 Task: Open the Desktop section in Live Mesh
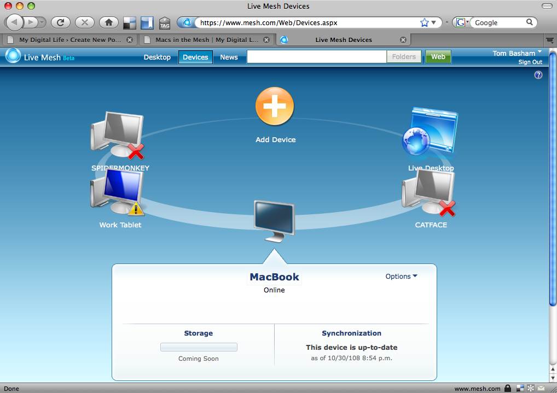pyautogui.click(x=157, y=57)
